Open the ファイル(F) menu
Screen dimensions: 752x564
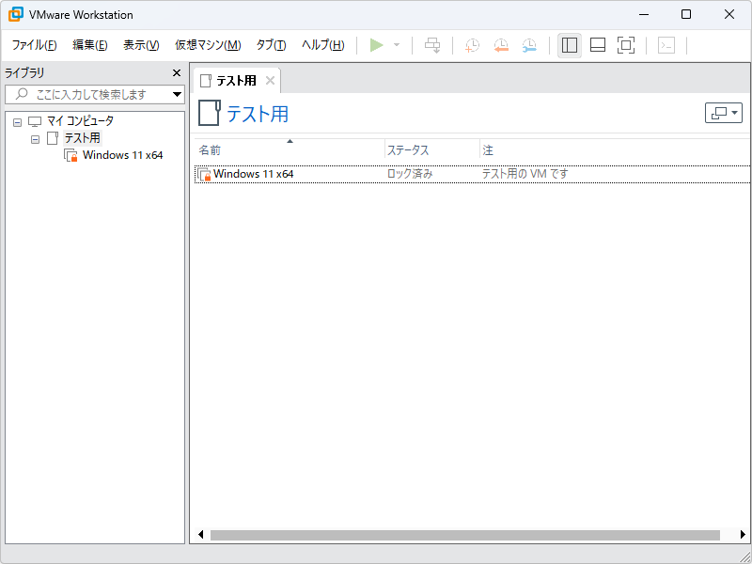pyautogui.click(x=35, y=45)
